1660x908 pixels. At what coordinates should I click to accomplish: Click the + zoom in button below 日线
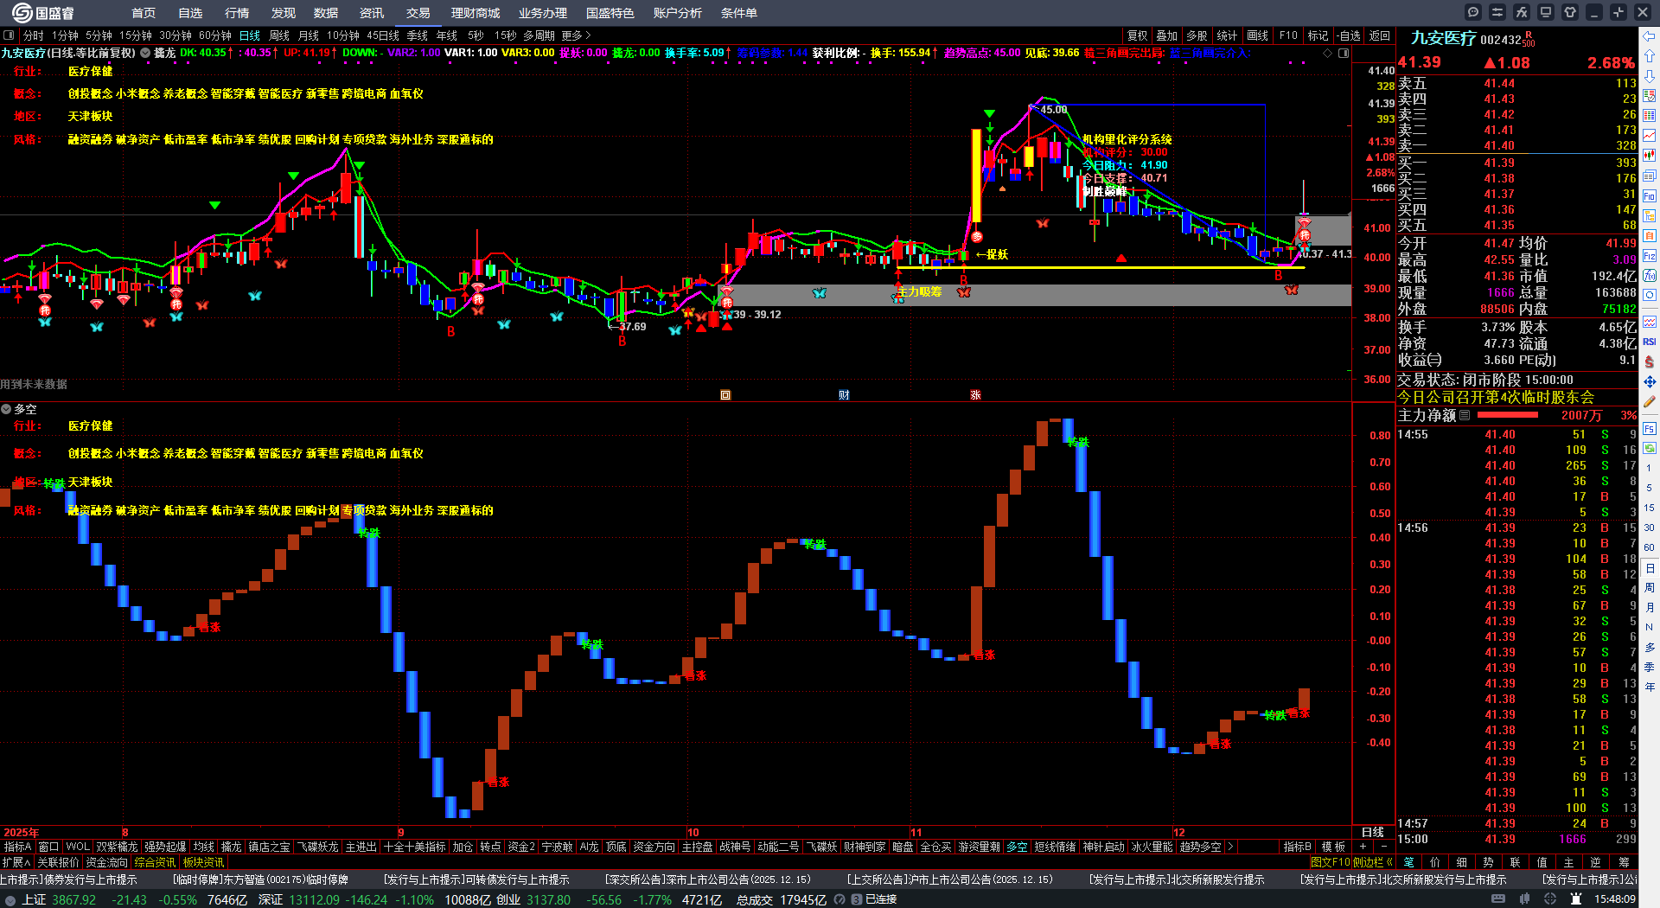(x=1363, y=847)
